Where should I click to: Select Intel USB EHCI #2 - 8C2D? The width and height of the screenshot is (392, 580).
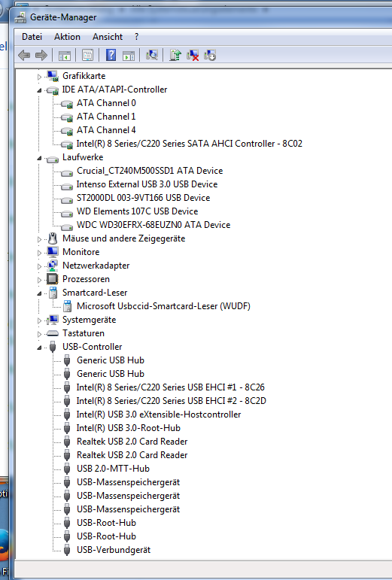tap(172, 401)
